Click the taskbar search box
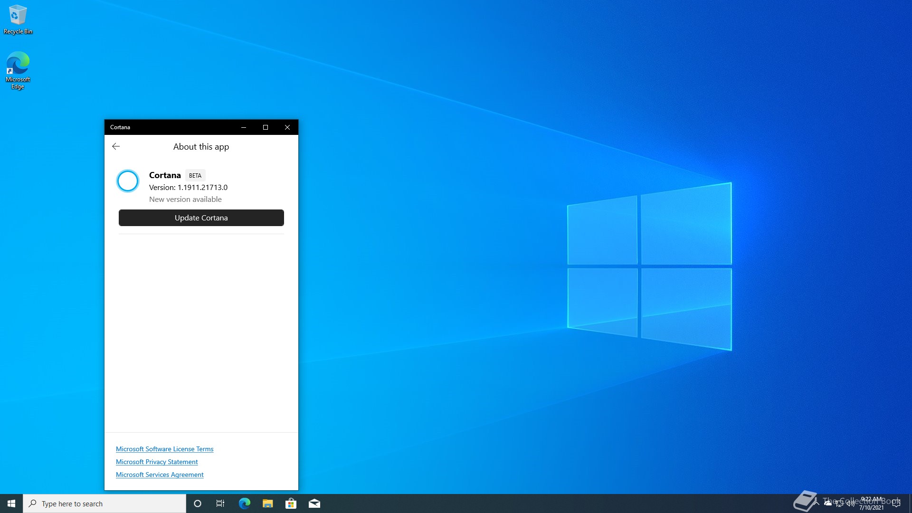Image resolution: width=912 pixels, height=513 pixels. [x=104, y=503]
